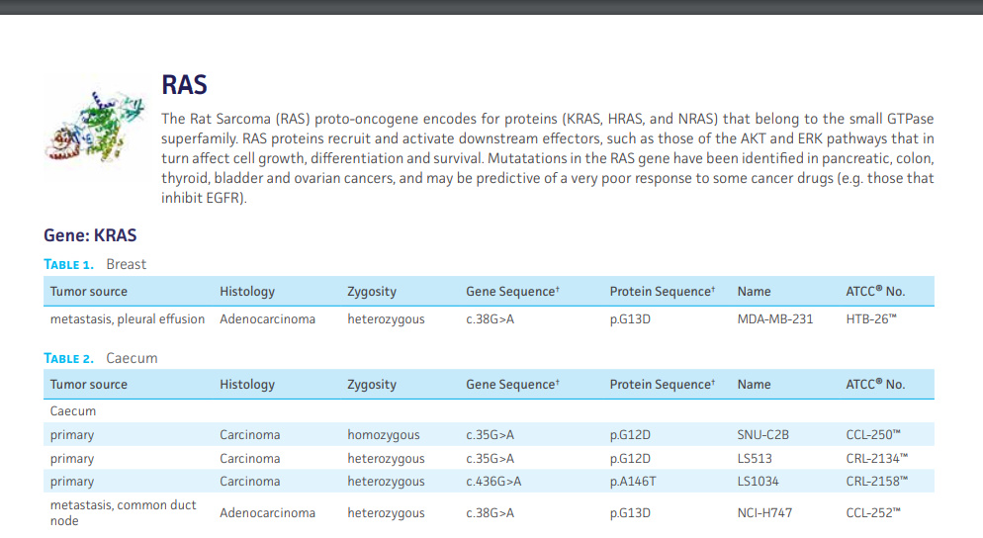Click LS1034 cell name
983x538 pixels.
tap(758, 482)
